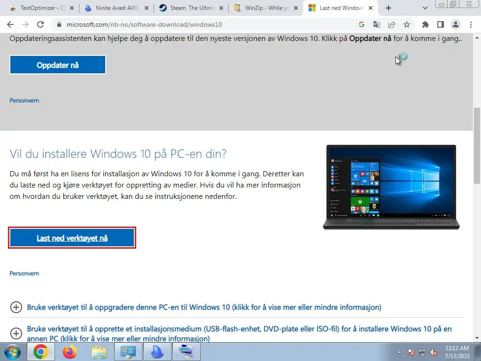
Task: Switch to the Ninite Avast AVG tab
Action: (x=116, y=8)
